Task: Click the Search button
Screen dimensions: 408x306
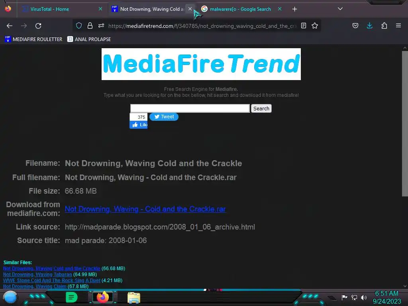Action: 261,108
